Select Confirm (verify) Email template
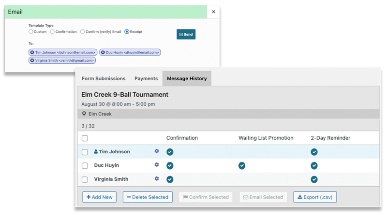The width and height of the screenshot is (387, 217). pyautogui.click(x=83, y=32)
